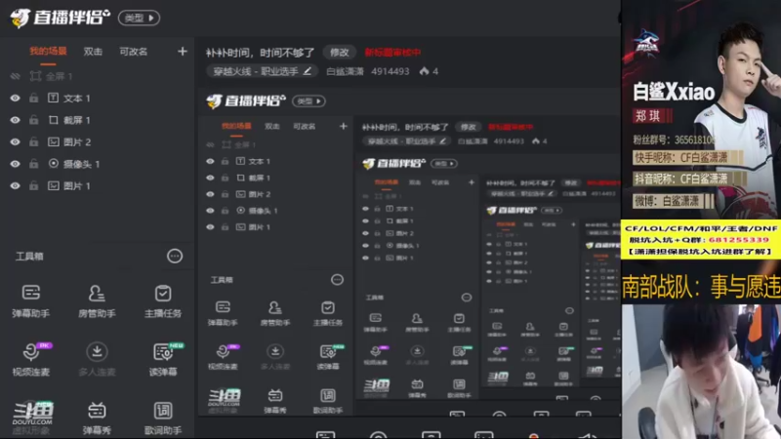Click the screen capture icon for 截屏 1

pos(54,120)
